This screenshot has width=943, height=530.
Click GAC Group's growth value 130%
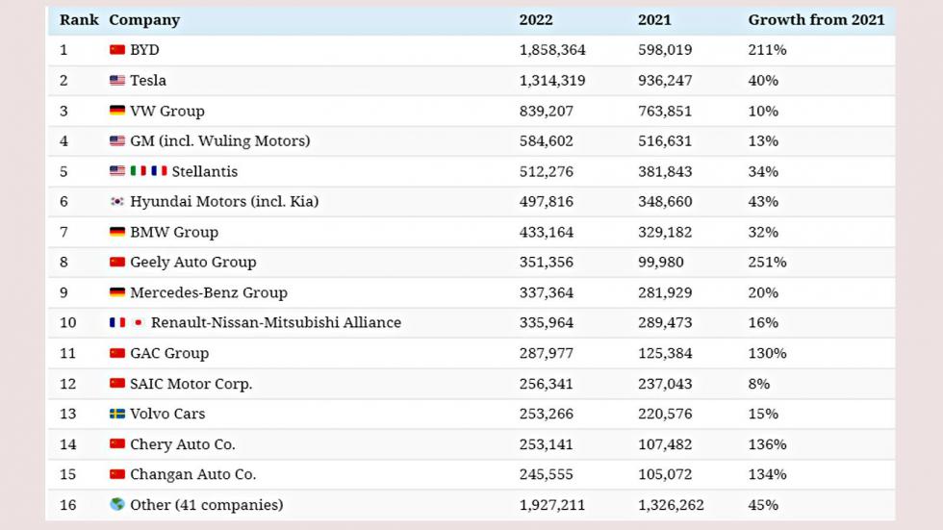click(x=767, y=353)
